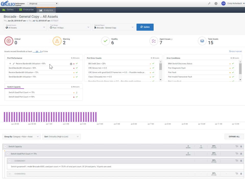Open the Time Range dropdown

(x=69, y=27)
